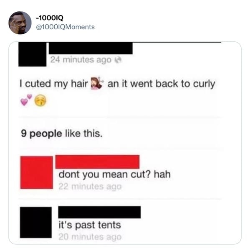Click the 24 minutes ago timestamp
This screenshot has height=251, width=250.
(x=81, y=60)
